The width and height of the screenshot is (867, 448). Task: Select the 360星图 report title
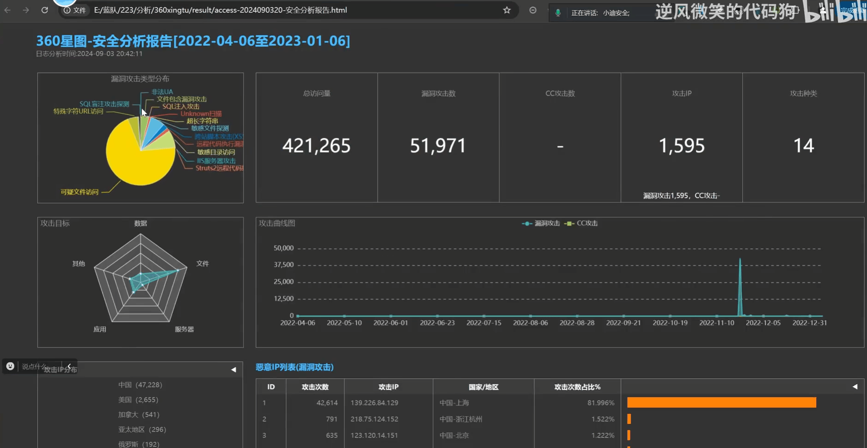tap(193, 41)
